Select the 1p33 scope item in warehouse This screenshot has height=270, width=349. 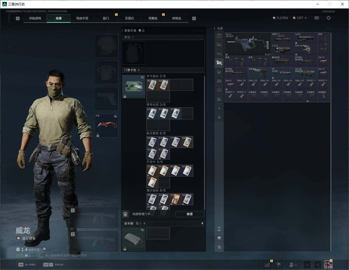point(306,38)
